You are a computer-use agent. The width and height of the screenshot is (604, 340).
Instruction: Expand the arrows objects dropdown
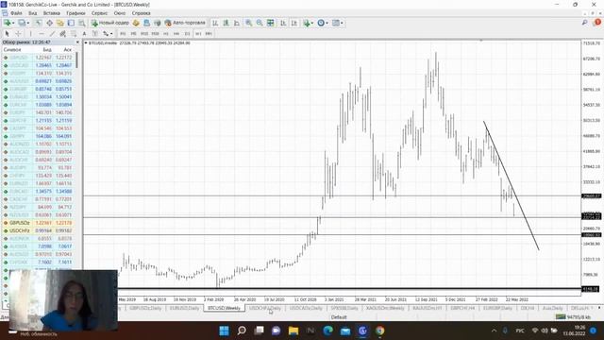pyautogui.click(x=111, y=34)
